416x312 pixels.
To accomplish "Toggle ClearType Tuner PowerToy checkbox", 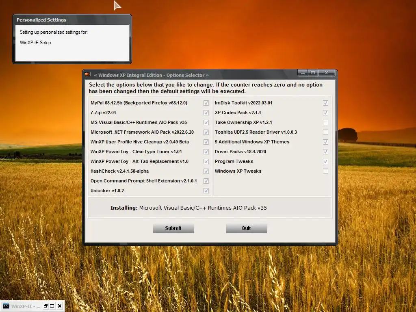I will click(206, 152).
